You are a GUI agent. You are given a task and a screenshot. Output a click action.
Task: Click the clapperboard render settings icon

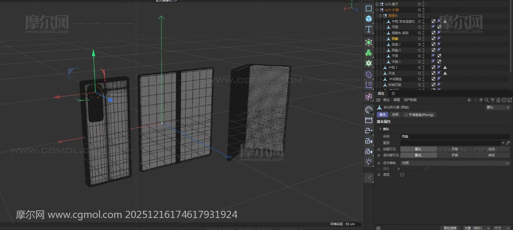(369, 120)
